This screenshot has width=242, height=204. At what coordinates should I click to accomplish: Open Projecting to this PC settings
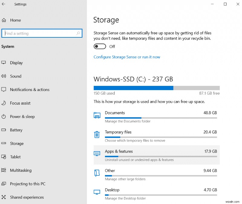coord(28,184)
